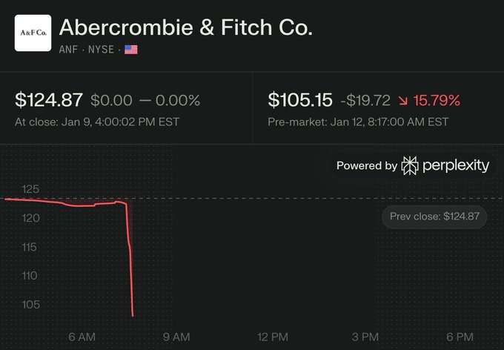Click the A&F Co. company logo

pyautogui.click(x=33, y=33)
